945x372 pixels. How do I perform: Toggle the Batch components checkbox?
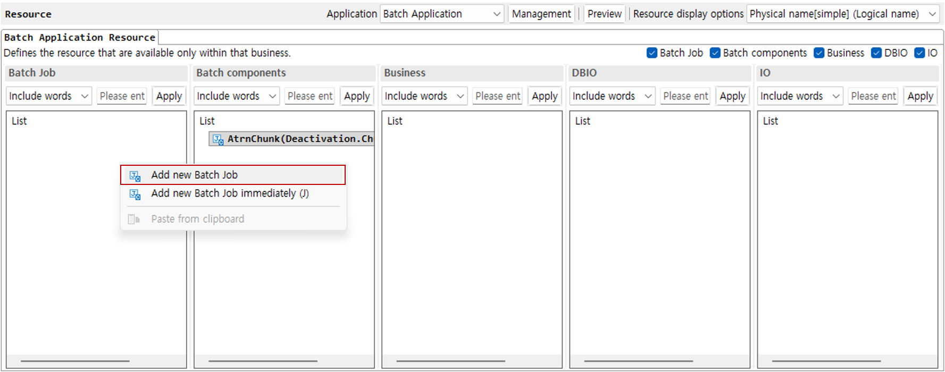click(715, 53)
